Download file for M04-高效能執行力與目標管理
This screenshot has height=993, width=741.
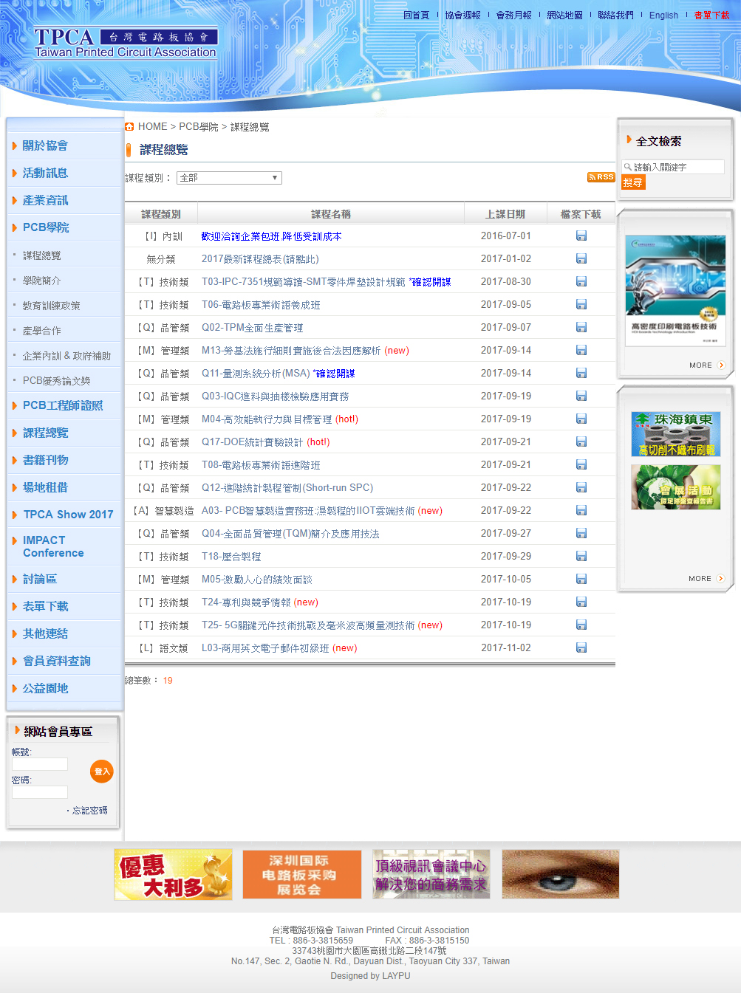[581, 419]
